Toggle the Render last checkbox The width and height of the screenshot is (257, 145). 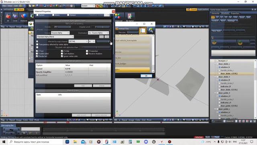[37, 56]
